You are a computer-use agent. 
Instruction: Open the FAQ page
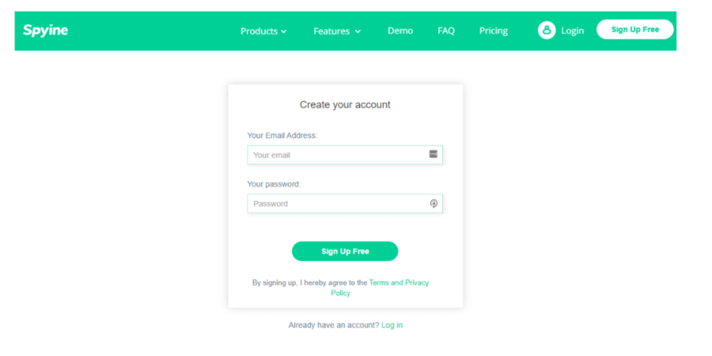click(x=446, y=31)
